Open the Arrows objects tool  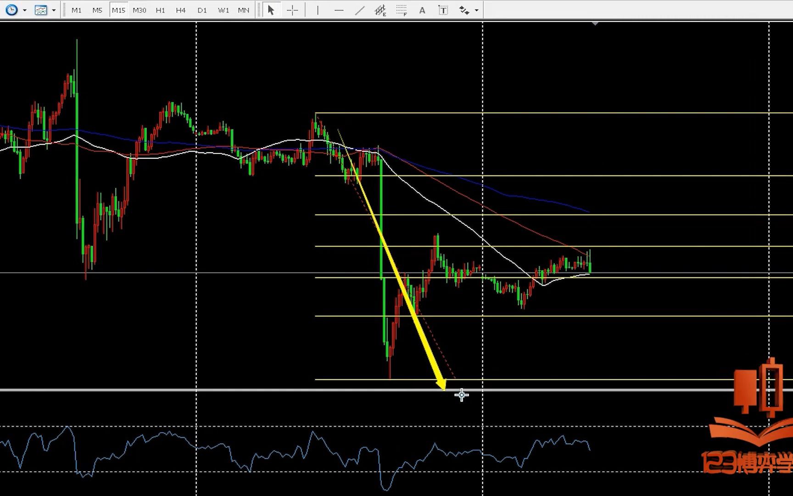464,10
